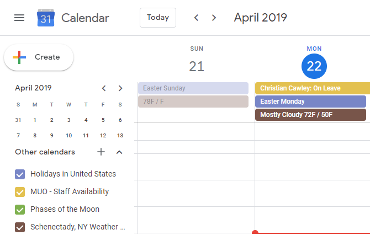Image resolution: width=370 pixels, height=235 pixels.
Task: Go to previous week using header arrow
Action: (196, 18)
